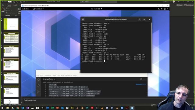Screen dimensions: 195x110
Task: Open the VS Code Search icon
Action: click(38, 86)
